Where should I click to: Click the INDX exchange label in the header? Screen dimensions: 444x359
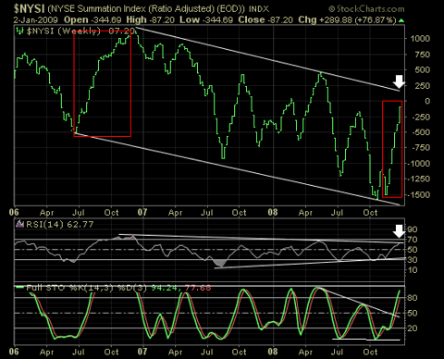tap(259, 9)
